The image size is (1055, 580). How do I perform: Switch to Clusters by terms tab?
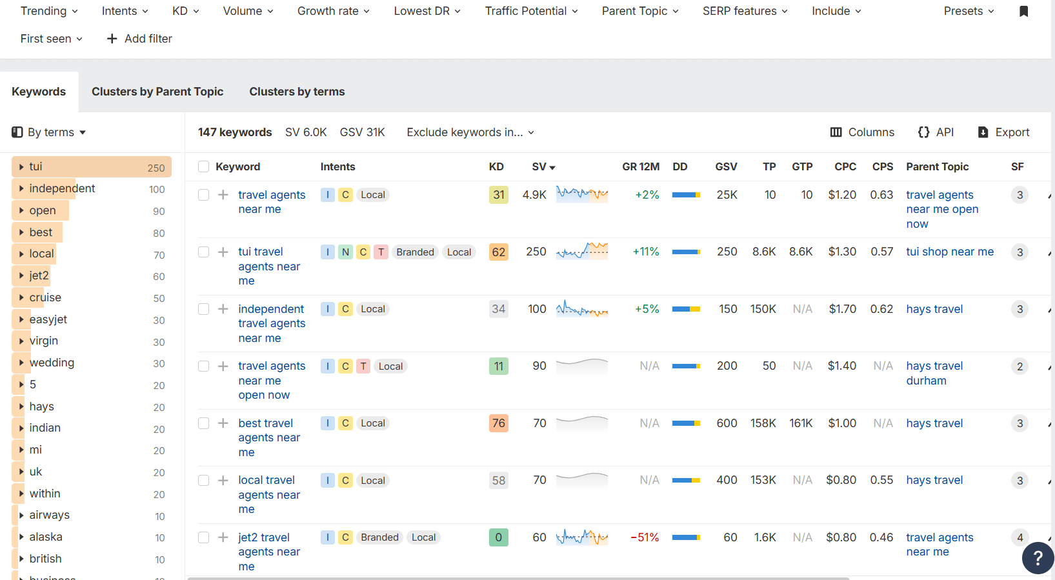(297, 92)
